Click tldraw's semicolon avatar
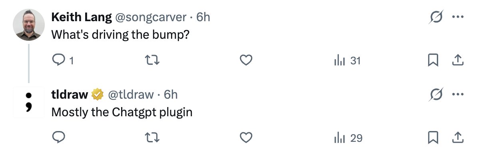478x155 pixels. pos(29,102)
